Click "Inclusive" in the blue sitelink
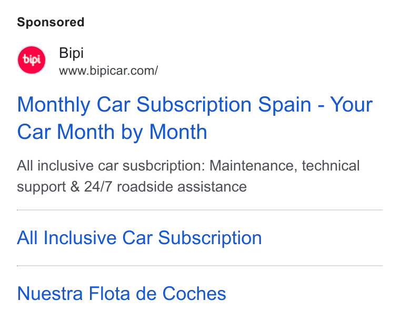Viewport: 400px width, 321px height. point(80,238)
